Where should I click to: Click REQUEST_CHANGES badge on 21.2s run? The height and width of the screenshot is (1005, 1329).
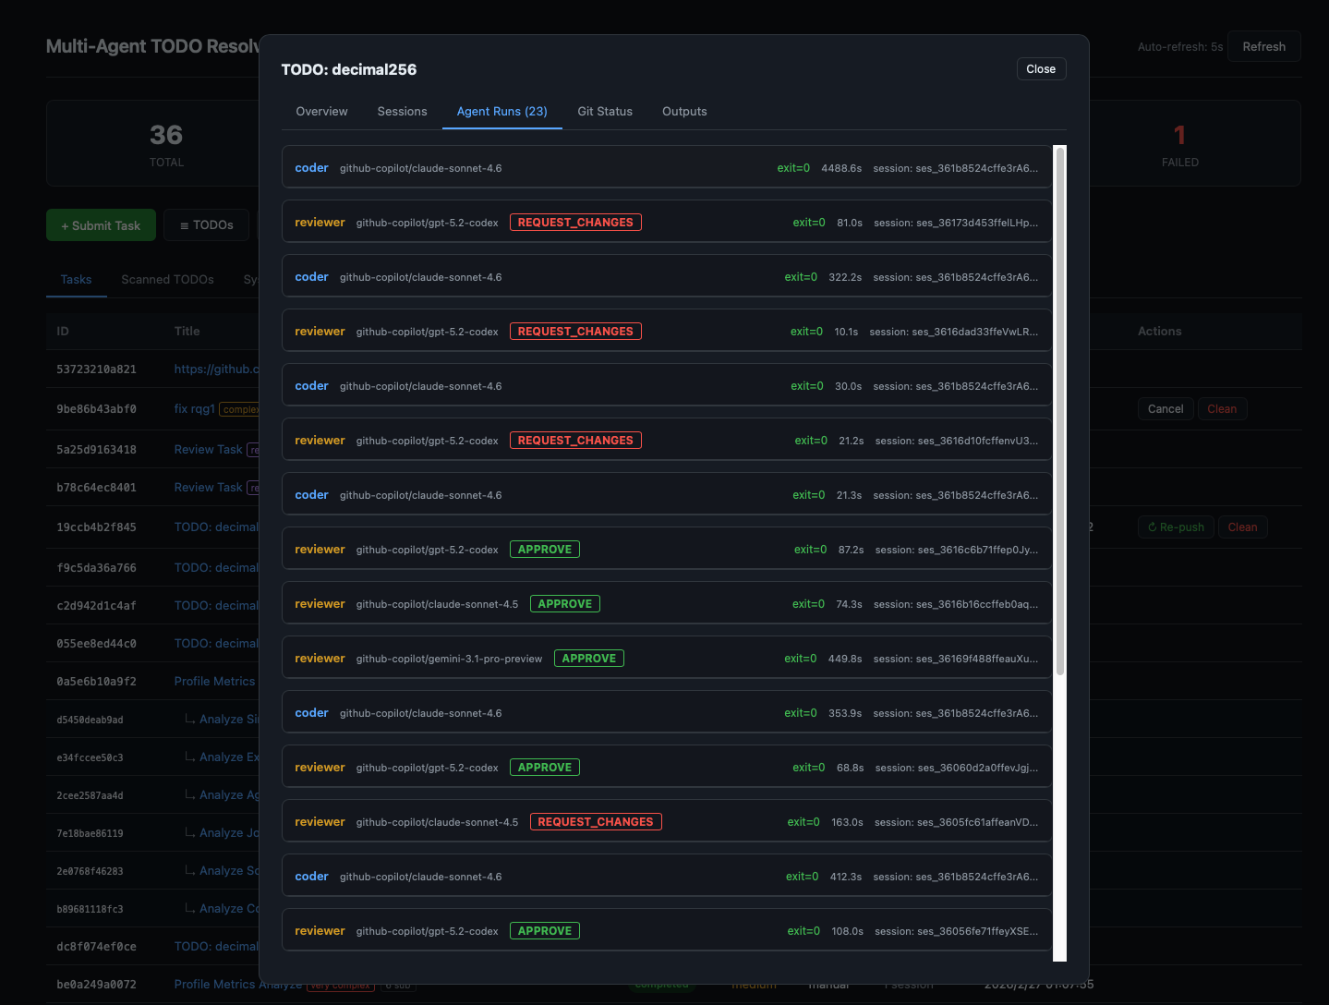(575, 440)
